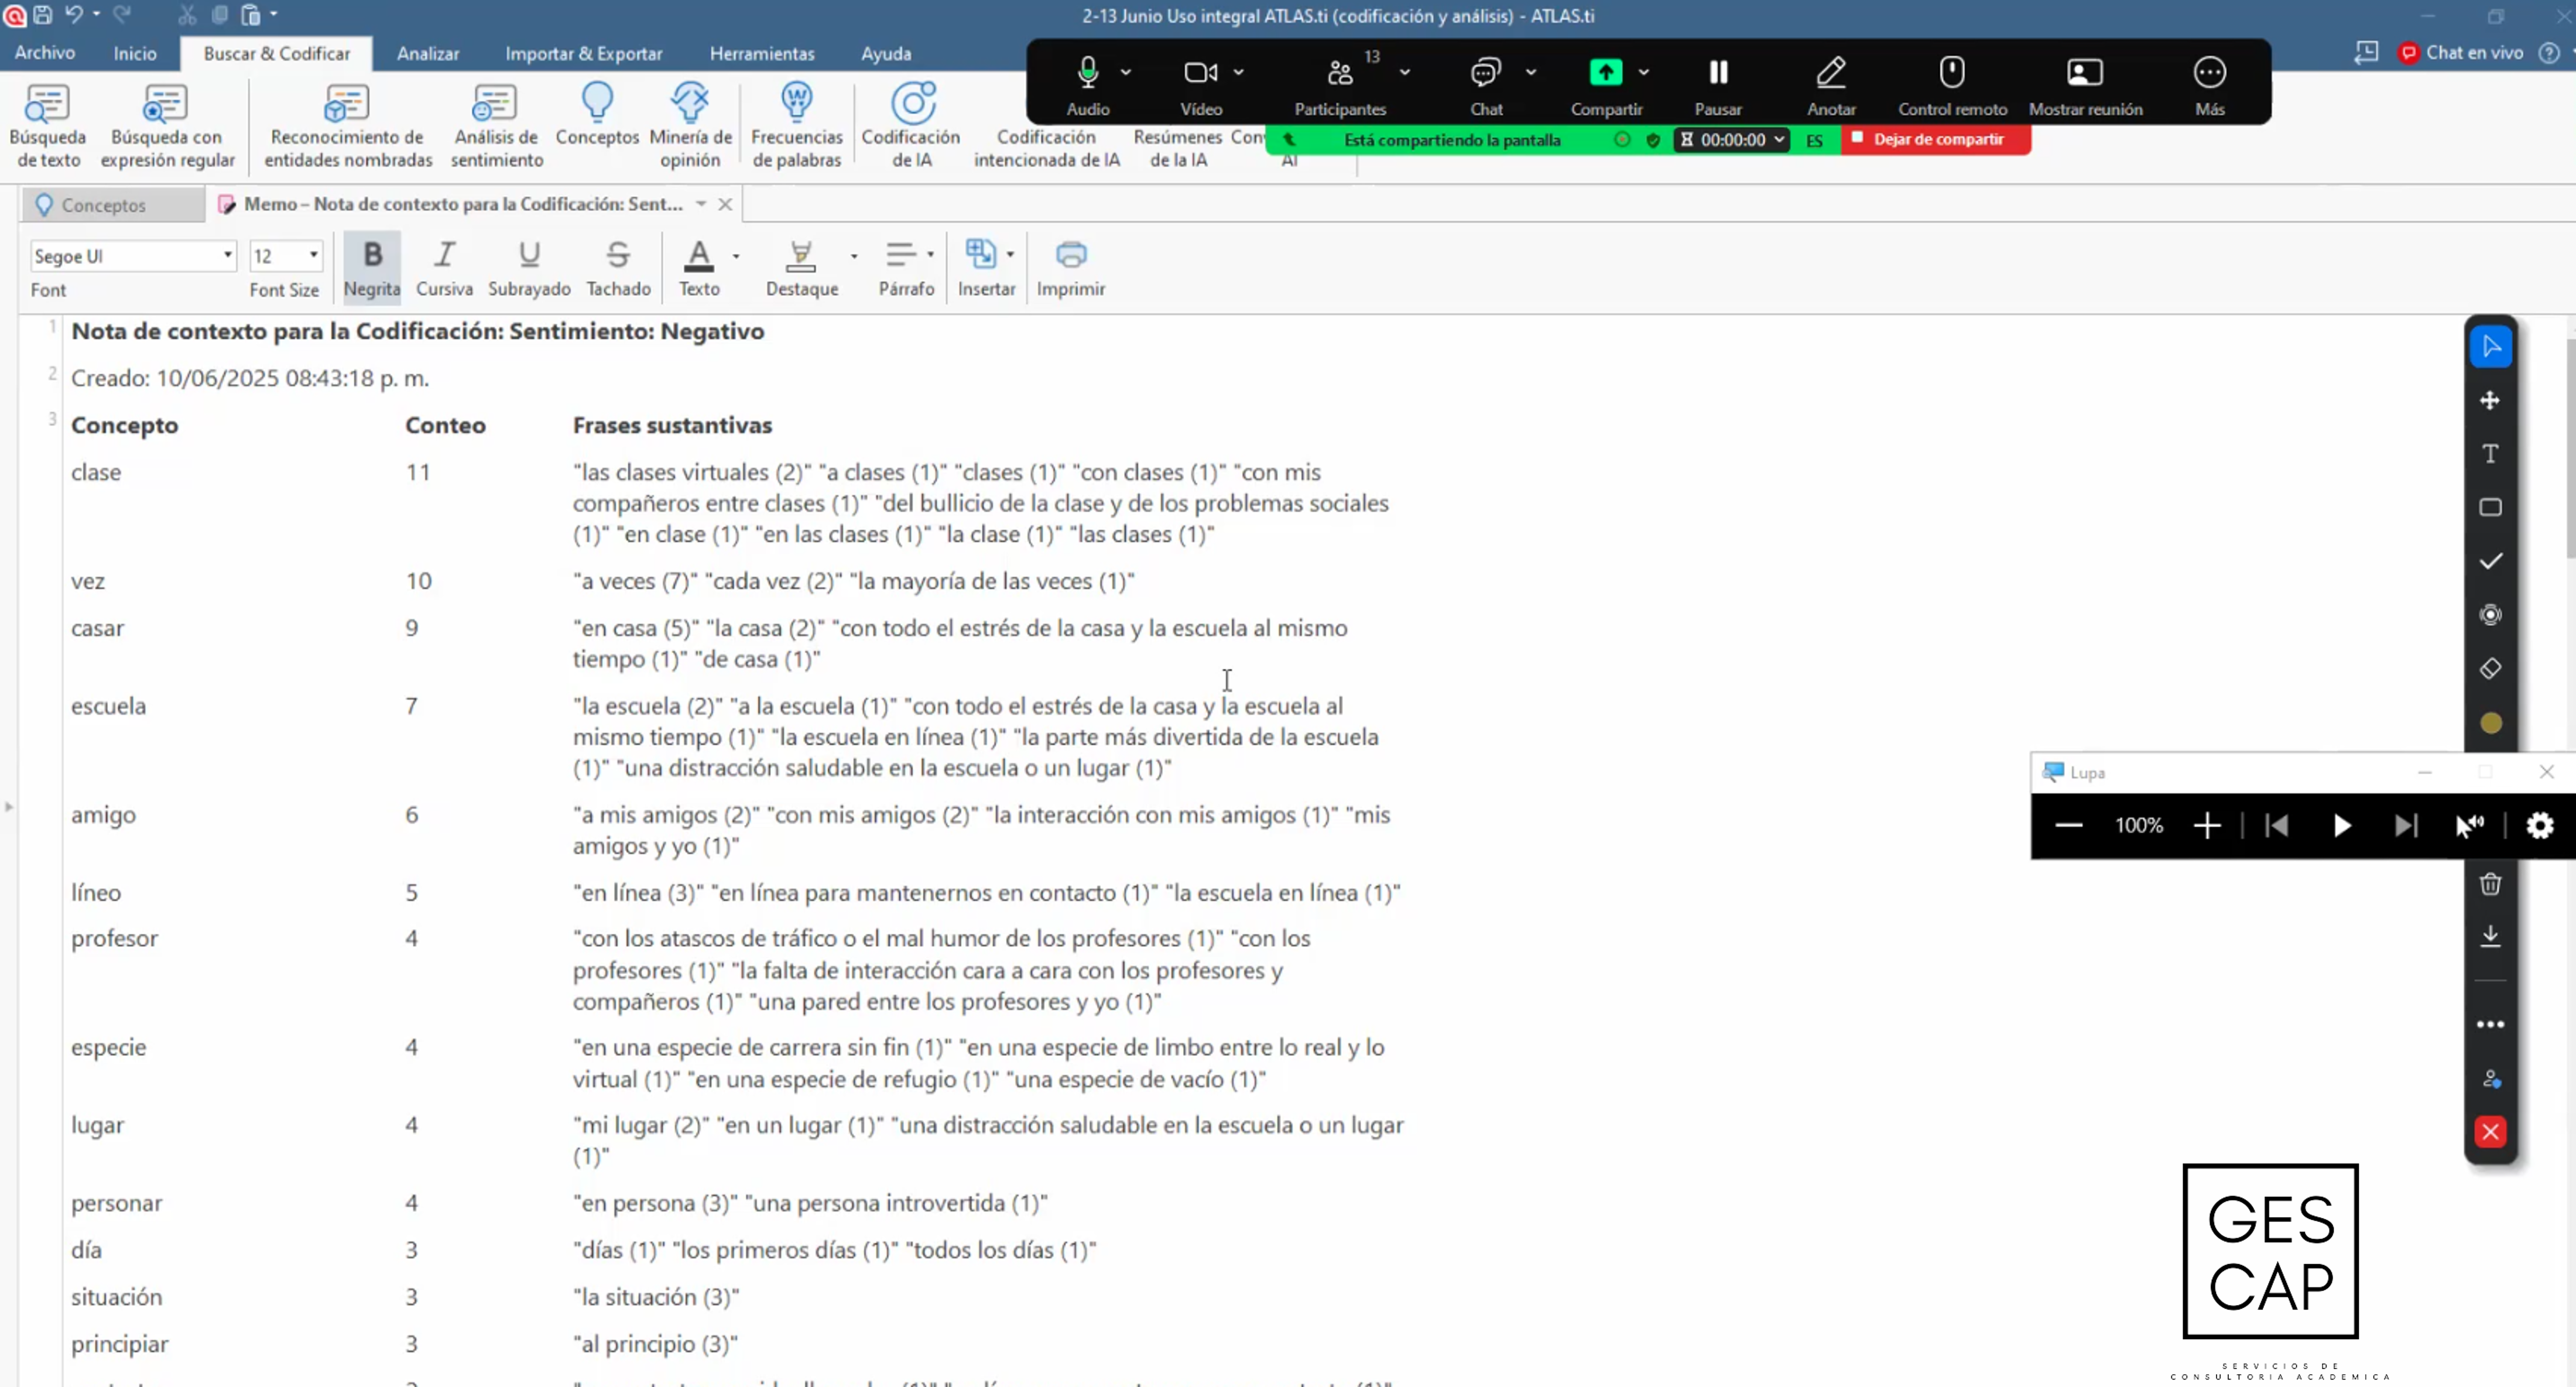The width and height of the screenshot is (2576, 1387).
Task: Launch Reconocimiento de entidades nombradas
Action: (348, 125)
